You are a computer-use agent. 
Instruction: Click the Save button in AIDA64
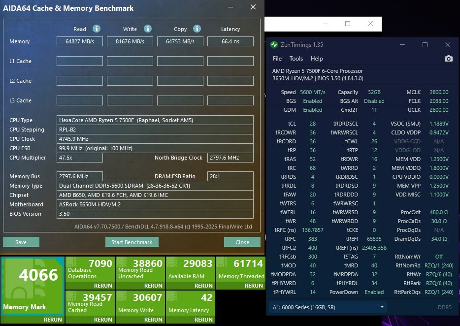[x=21, y=242]
